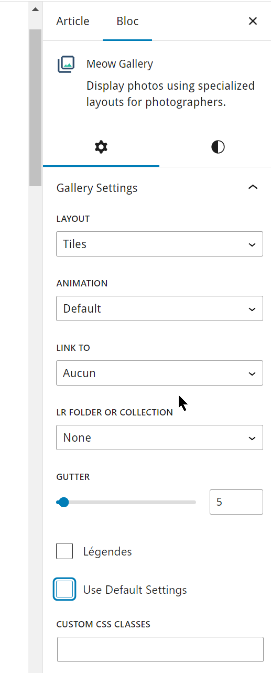Click the Meow Gallery block icon
Image resolution: width=271 pixels, height=673 pixels.
(66, 65)
